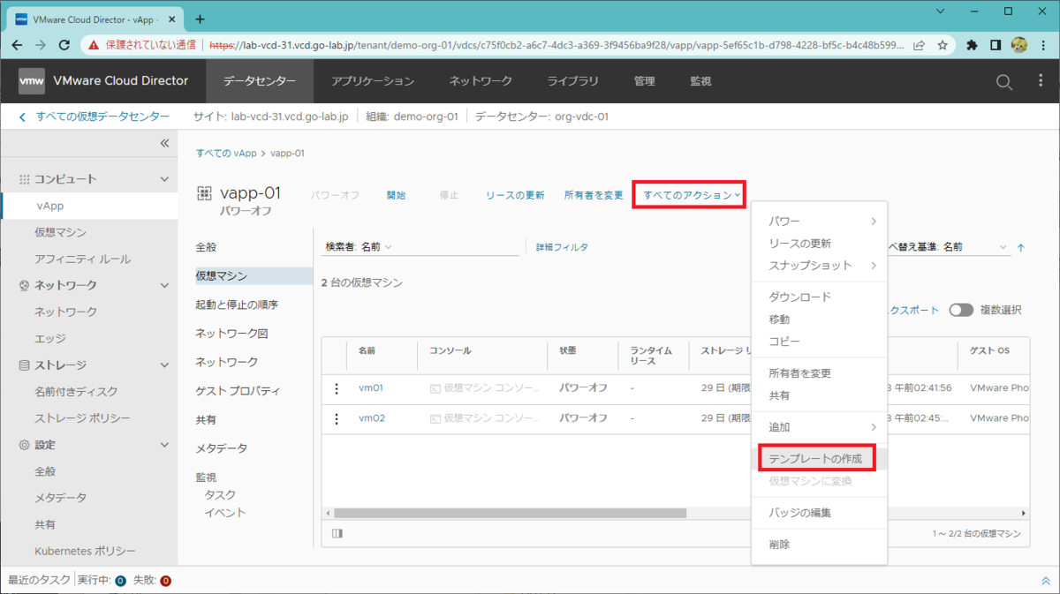Click the search-by name input field
The width and height of the screenshot is (1060, 594).
(x=457, y=247)
